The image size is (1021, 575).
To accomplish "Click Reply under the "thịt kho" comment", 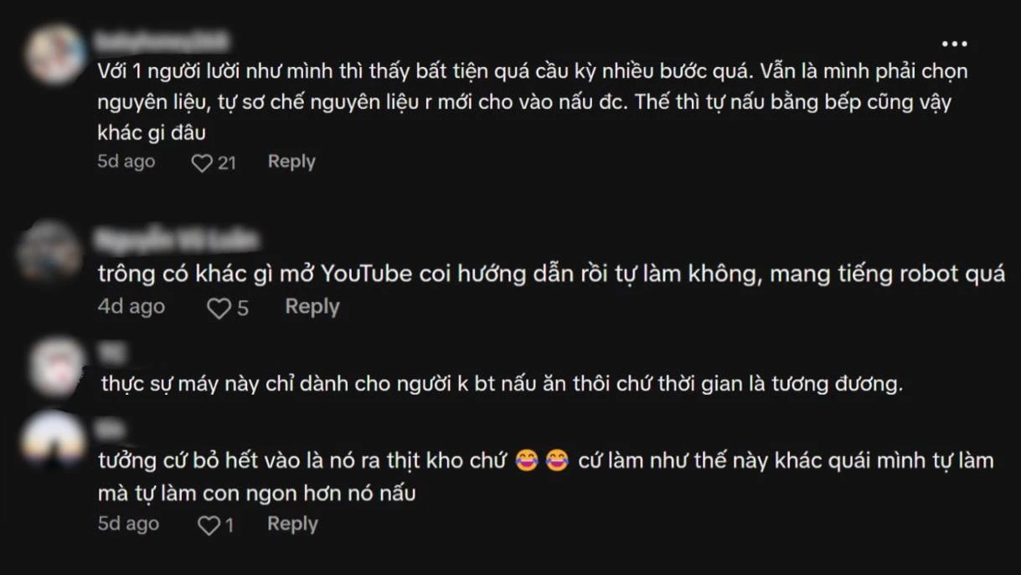I will tap(292, 524).
